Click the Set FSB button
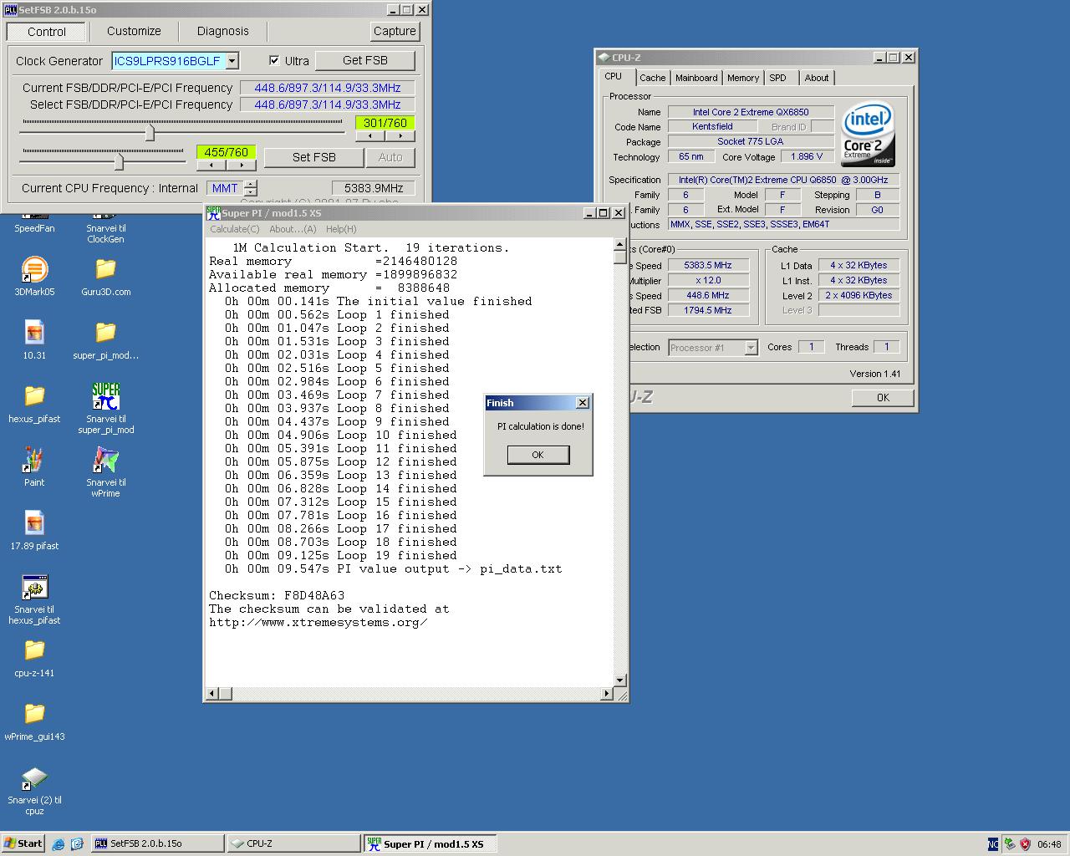Image resolution: width=1070 pixels, height=856 pixels. tap(313, 157)
